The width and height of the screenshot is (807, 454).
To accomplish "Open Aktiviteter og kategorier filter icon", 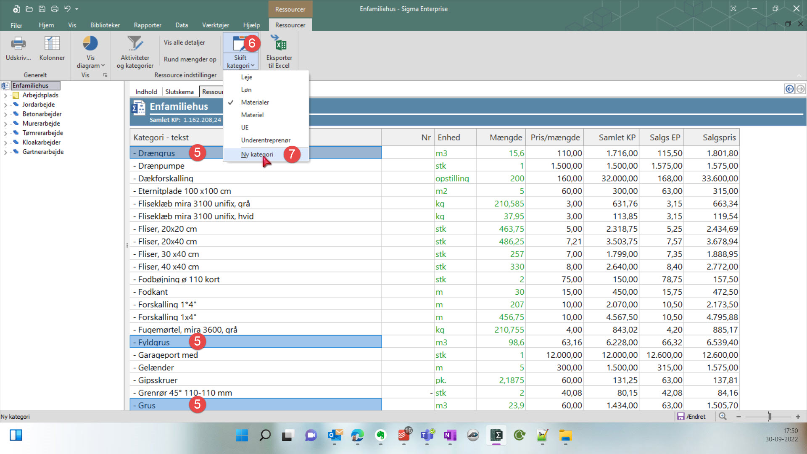I will [135, 43].
